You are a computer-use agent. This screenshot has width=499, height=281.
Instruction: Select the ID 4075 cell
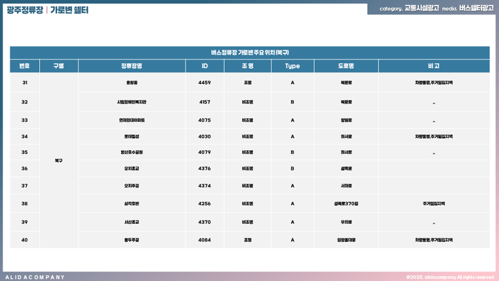coord(205,120)
